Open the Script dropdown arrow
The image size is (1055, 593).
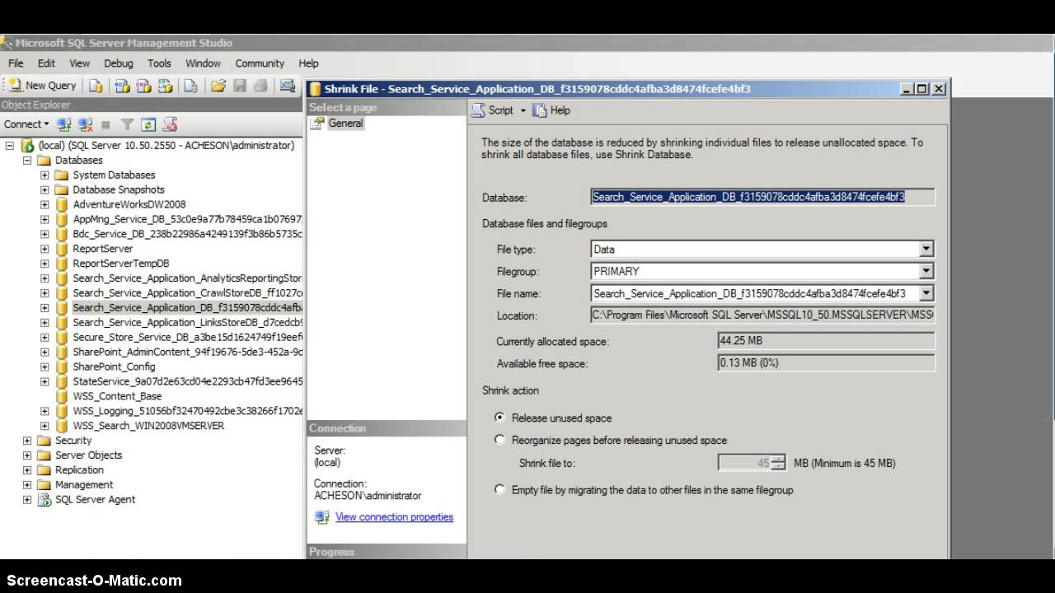point(523,110)
